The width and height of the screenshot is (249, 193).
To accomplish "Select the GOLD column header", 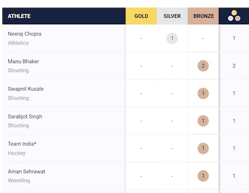I will pyautogui.click(x=141, y=16).
